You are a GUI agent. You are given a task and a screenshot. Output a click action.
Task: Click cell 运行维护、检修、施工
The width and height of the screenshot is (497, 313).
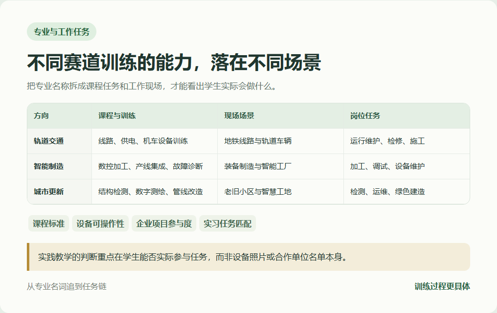(407, 141)
